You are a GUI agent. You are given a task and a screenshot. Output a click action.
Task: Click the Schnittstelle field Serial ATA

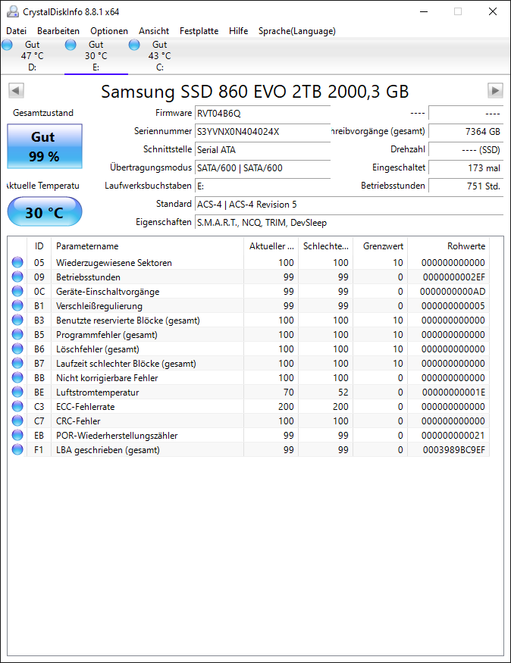(262, 150)
